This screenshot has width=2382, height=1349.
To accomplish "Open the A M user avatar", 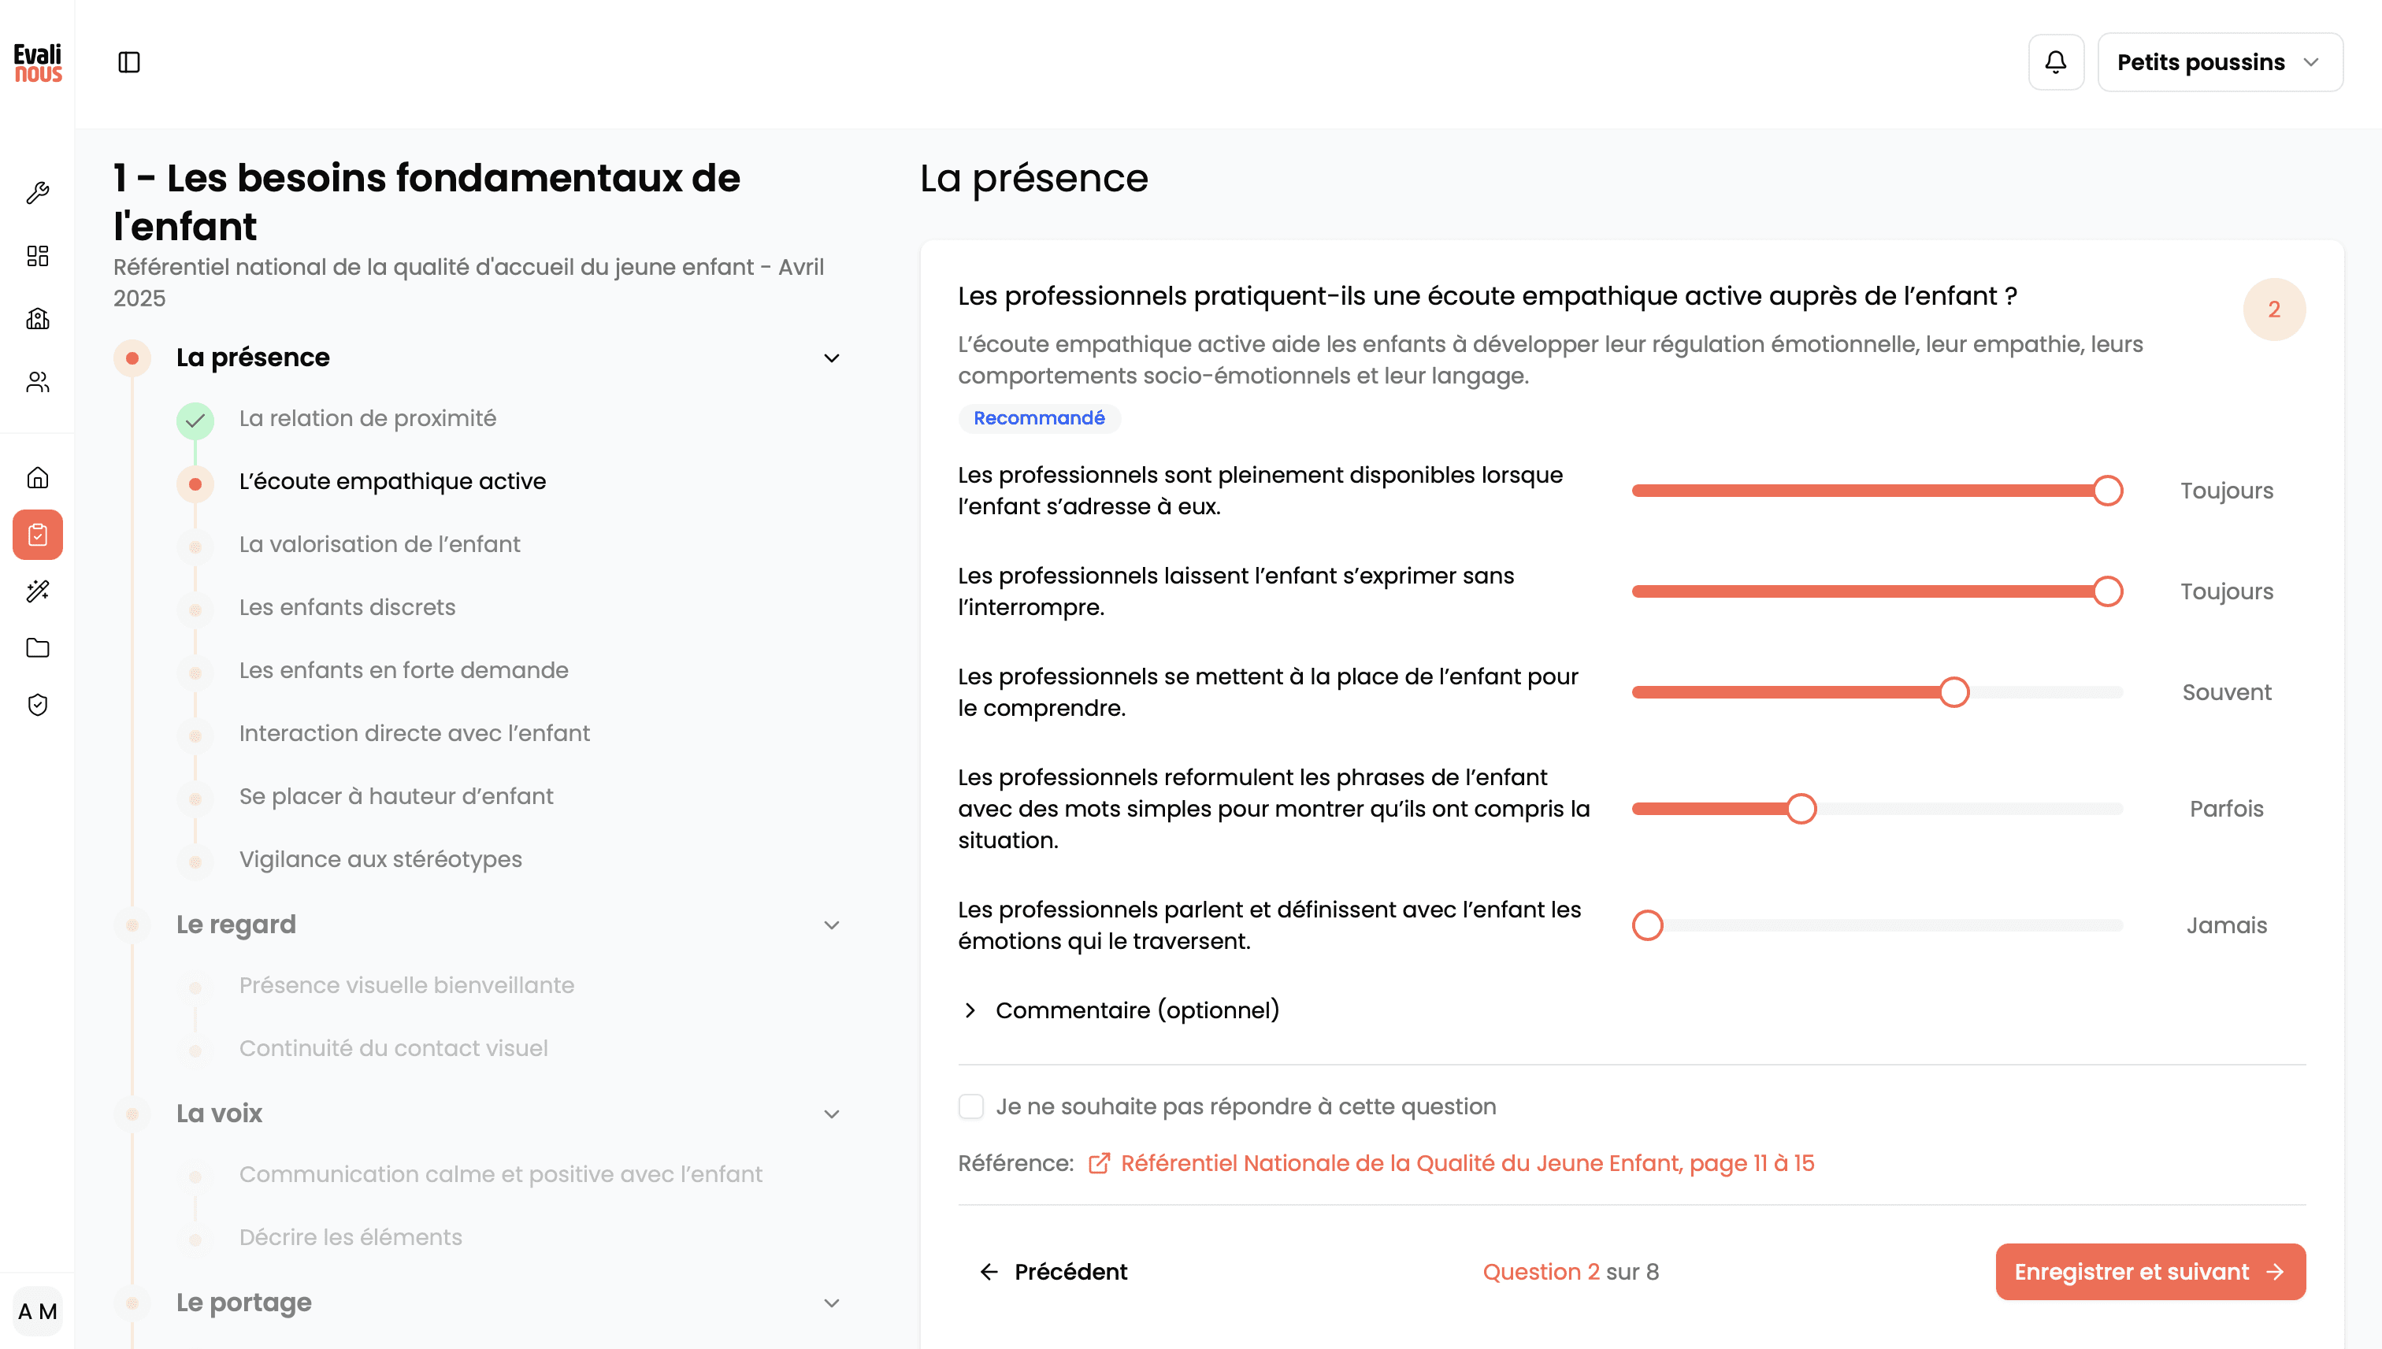I will 38,1311.
